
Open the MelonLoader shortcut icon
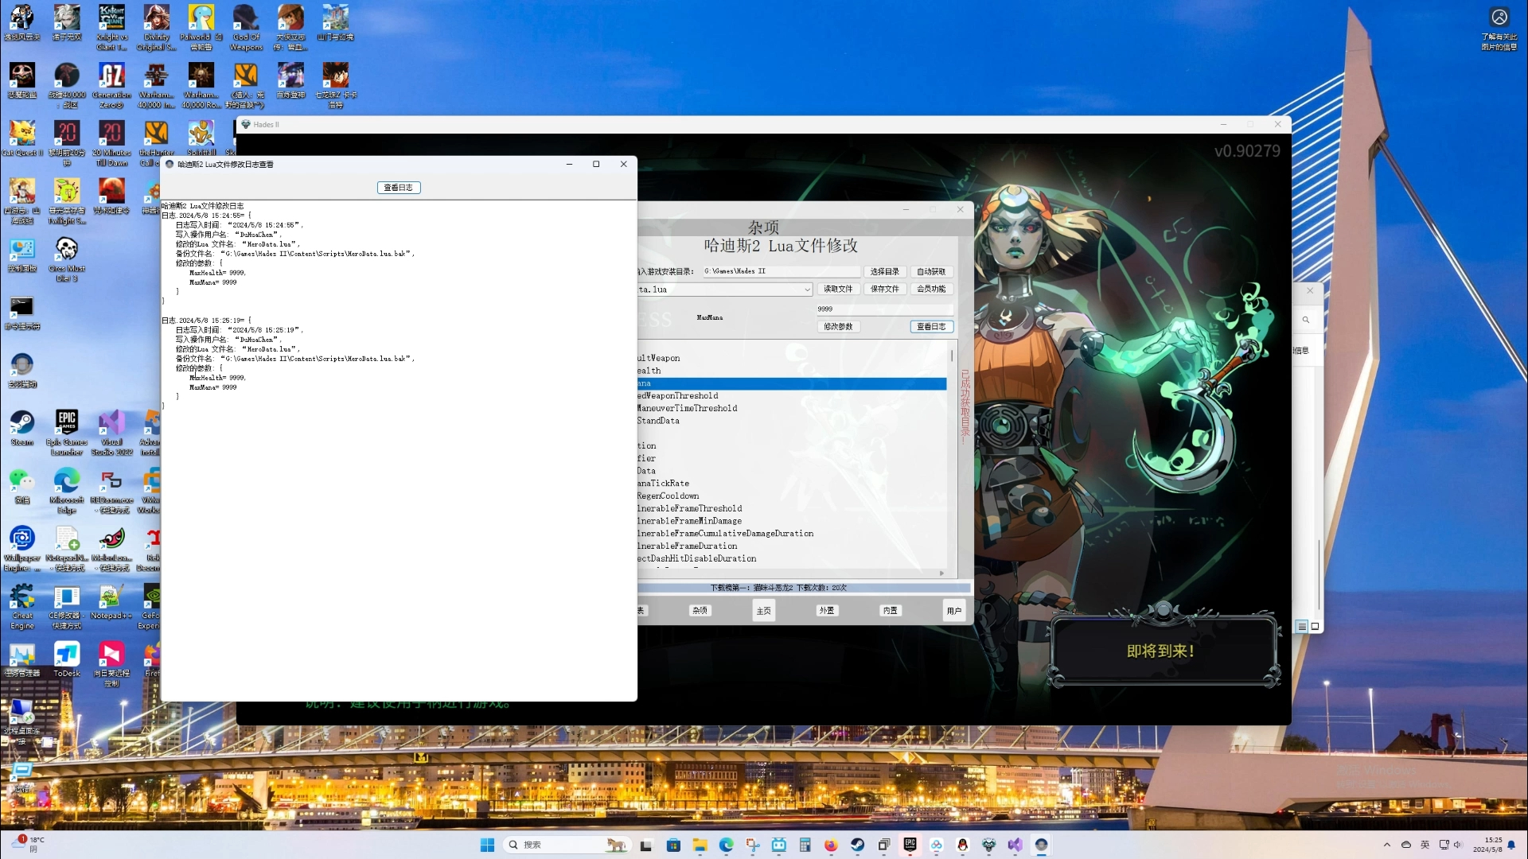coord(111,549)
